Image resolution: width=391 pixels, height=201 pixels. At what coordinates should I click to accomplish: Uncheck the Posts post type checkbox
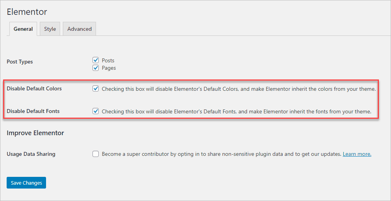[96, 60]
